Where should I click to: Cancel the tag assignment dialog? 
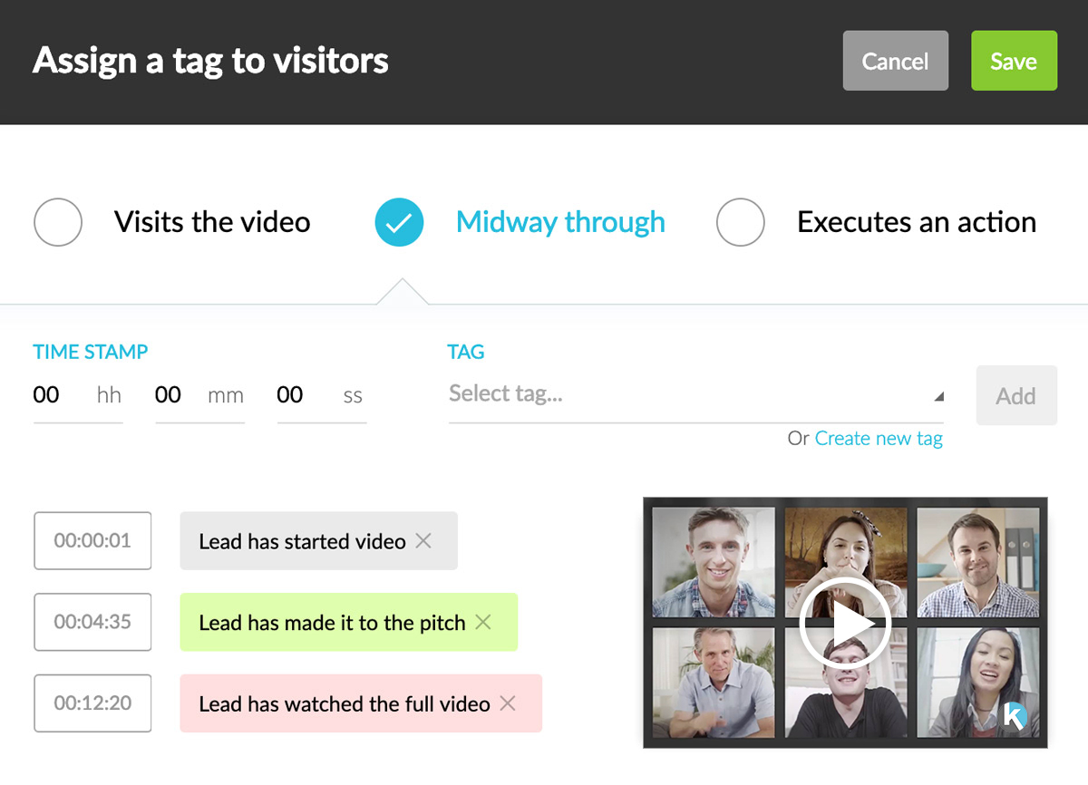(x=895, y=61)
